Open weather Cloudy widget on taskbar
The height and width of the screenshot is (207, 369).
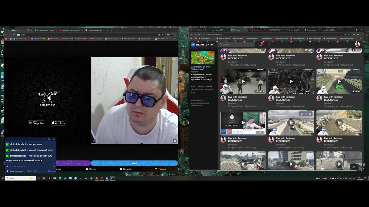pos(322,179)
